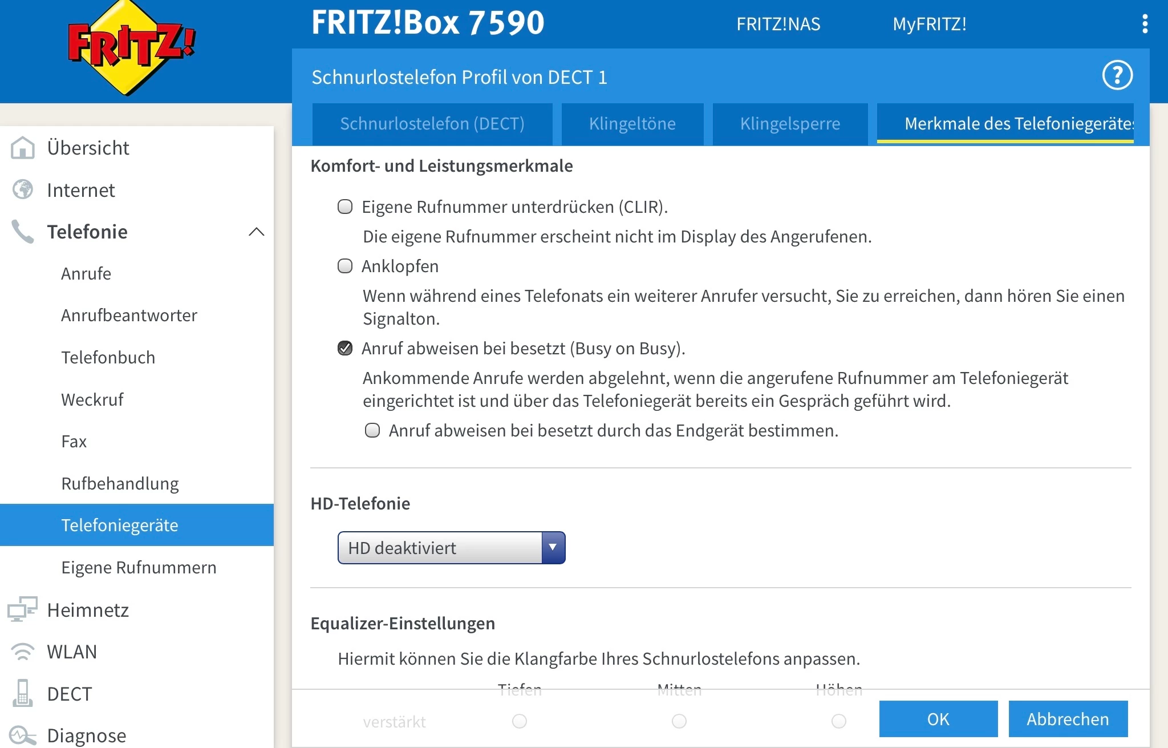Image resolution: width=1168 pixels, height=748 pixels.
Task: Click the Internet globe icon
Action: click(23, 189)
